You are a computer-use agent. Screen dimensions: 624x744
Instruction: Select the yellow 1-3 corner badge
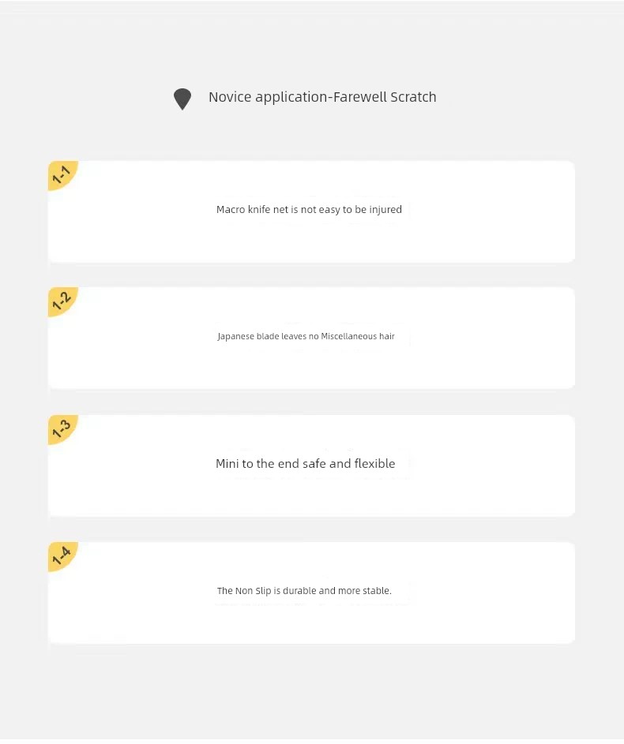[62, 429]
